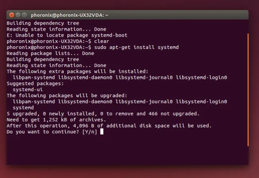This screenshot has height=178, width=259.
Task: Click 'The following packages will be upgraded:' line
Action: point(67,96)
